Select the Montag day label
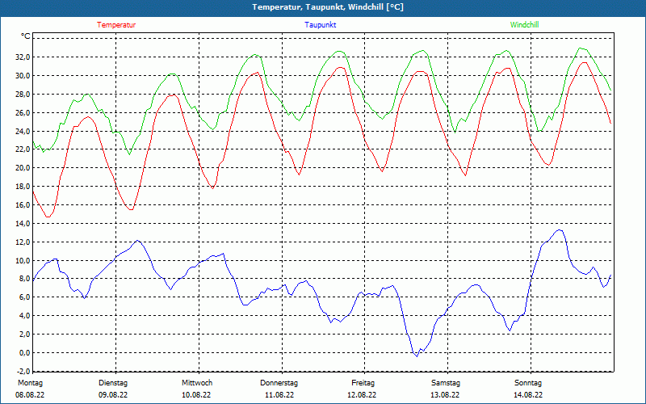This screenshot has width=646, height=404. pos(30,383)
